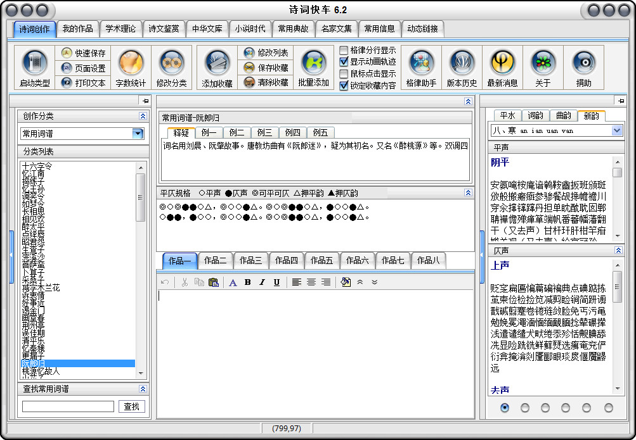Toggle pin on left panel

coord(145,101)
